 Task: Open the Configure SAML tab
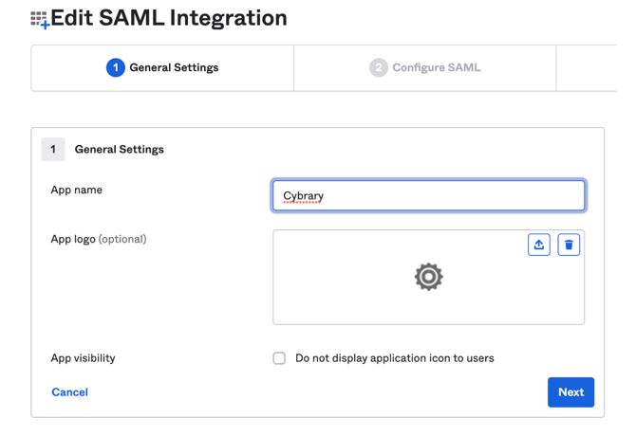tap(436, 68)
